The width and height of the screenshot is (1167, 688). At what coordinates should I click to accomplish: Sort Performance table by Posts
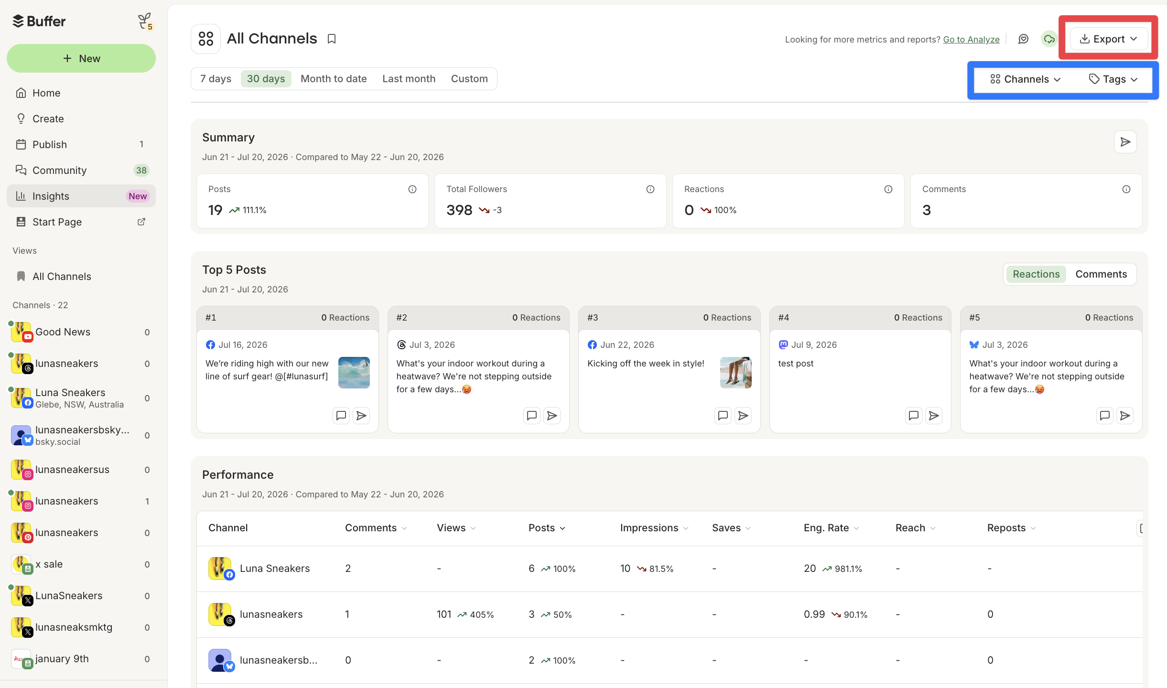[x=547, y=528]
